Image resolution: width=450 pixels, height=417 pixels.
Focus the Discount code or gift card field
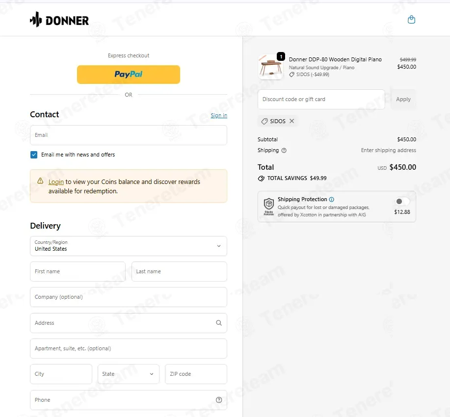pyautogui.click(x=321, y=99)
